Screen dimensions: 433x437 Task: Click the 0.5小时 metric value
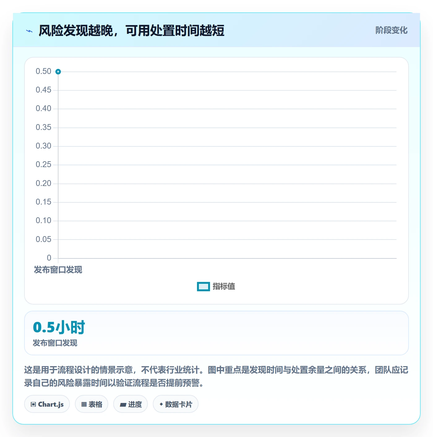[59, 327]
